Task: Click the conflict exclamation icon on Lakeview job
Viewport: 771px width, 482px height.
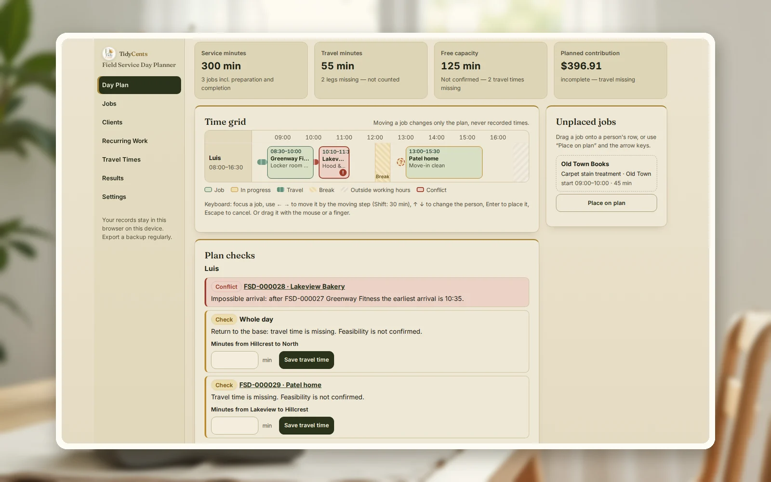Action: tap(343, 173)
